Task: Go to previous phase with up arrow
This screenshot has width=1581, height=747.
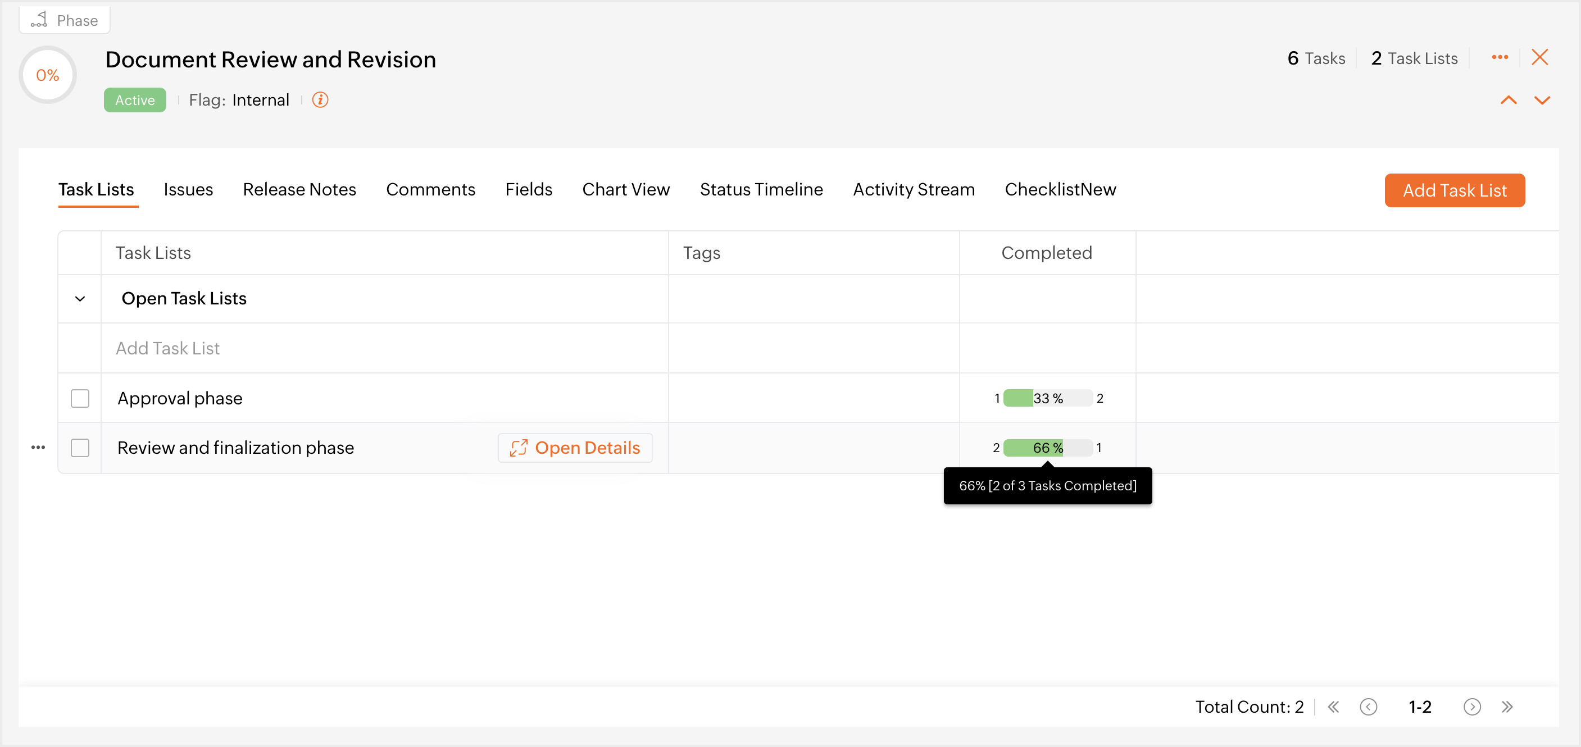Action: tap(1508, 101)
